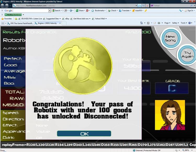This screenshot has height=152, width=196.
Task: Click the anime character avatar picture
Action: (170, 115)
